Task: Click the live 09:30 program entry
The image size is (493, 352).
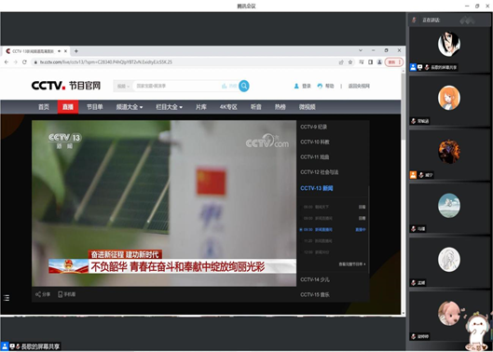Action: [333, 230]
